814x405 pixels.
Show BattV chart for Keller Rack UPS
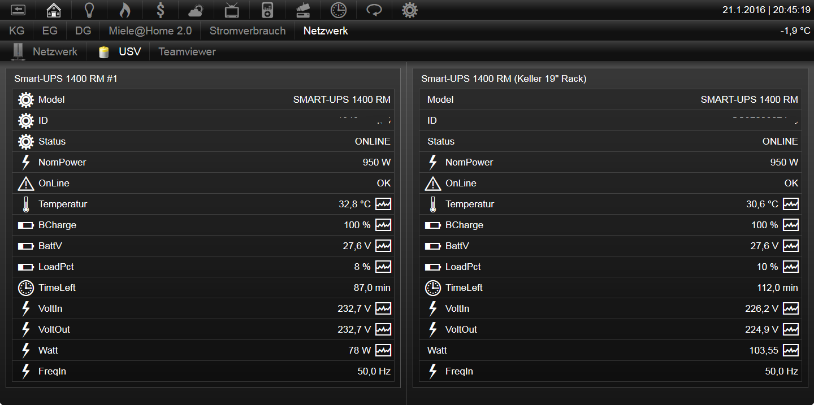[791, 246]
